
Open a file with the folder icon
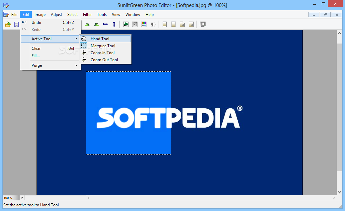[8, 24]
